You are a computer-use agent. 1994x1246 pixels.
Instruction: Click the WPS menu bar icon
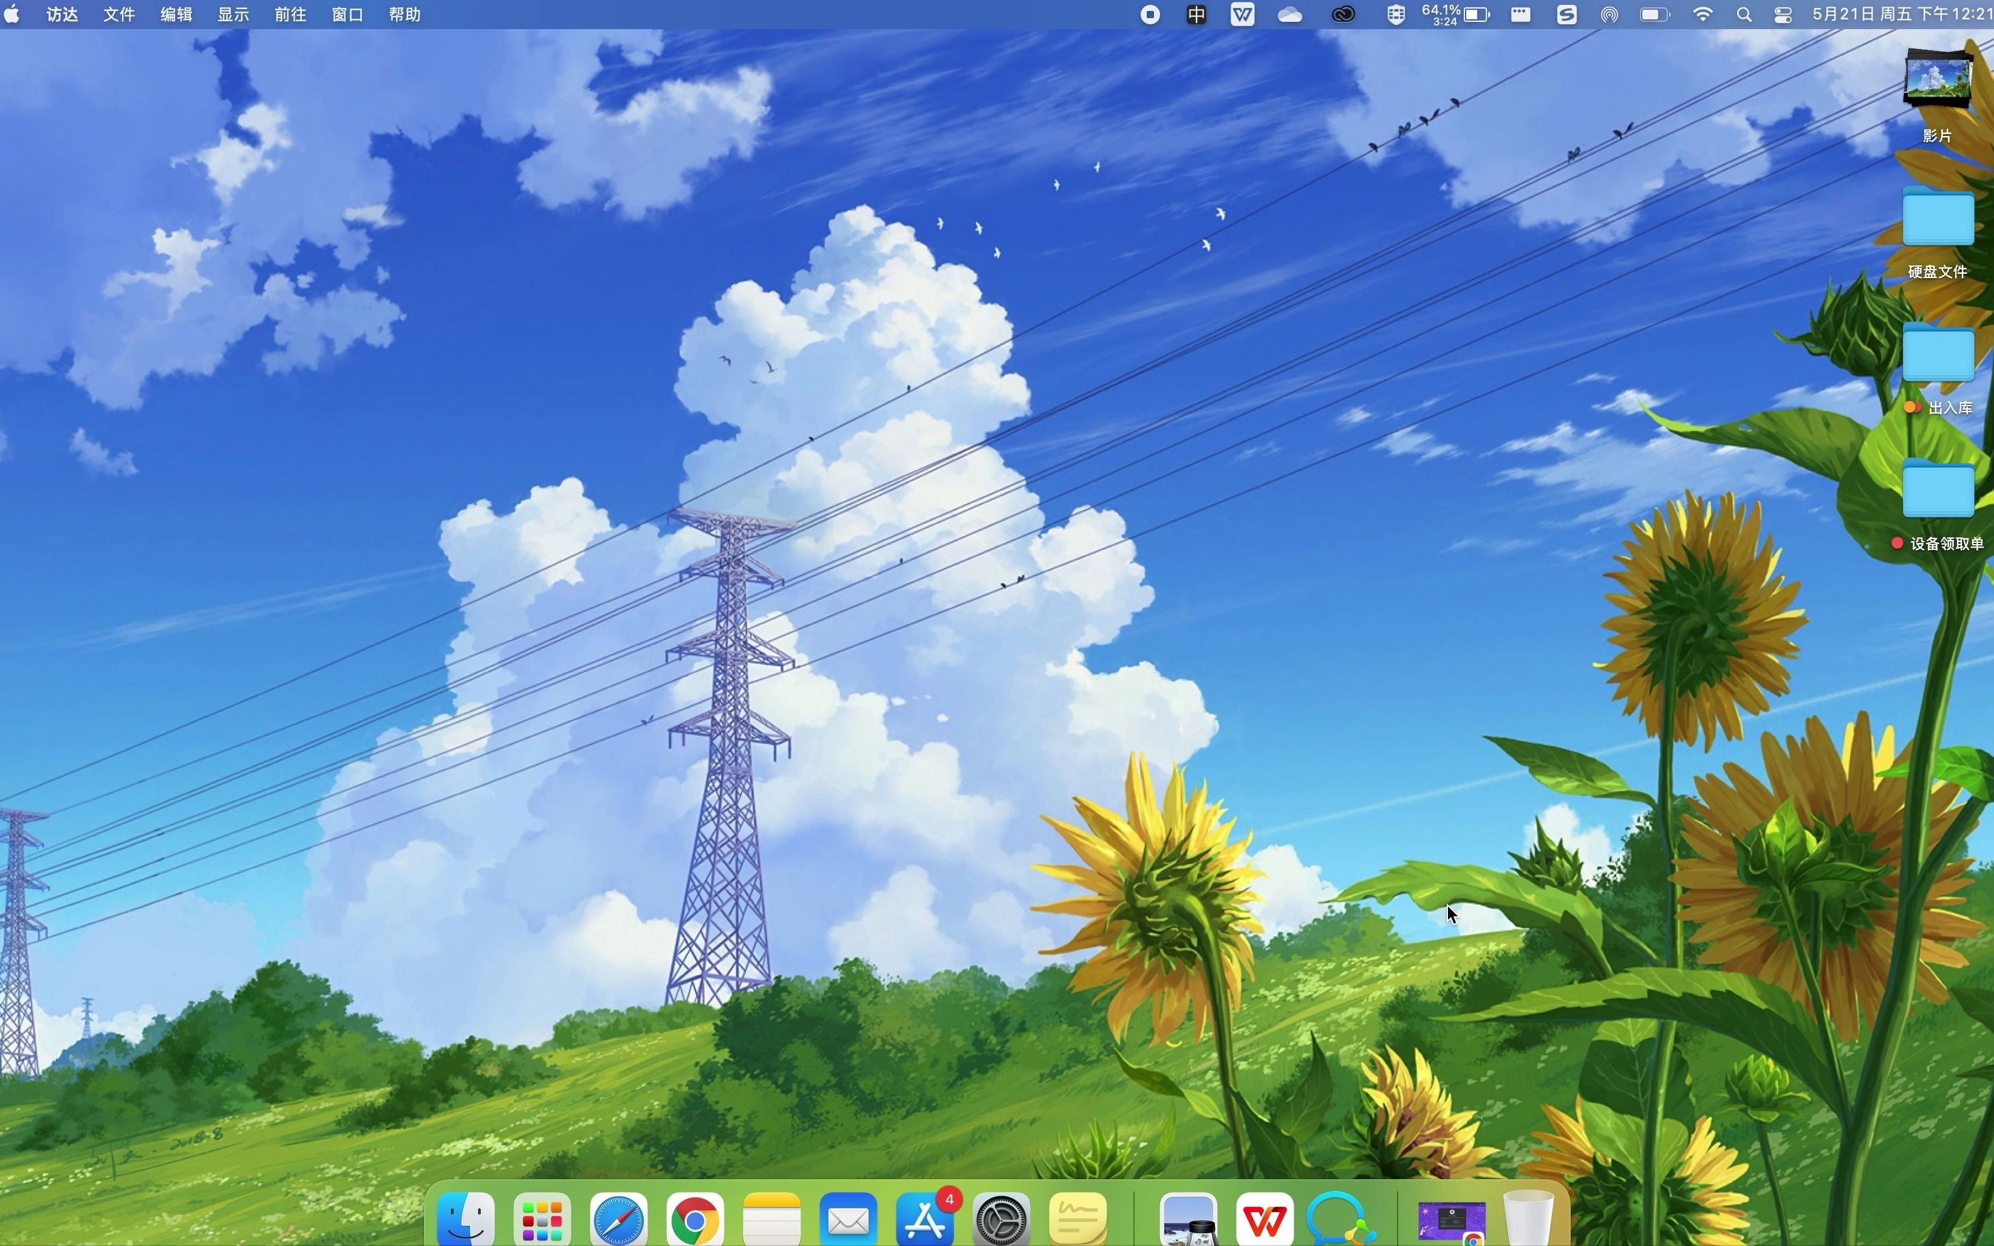coord(1242,14)
